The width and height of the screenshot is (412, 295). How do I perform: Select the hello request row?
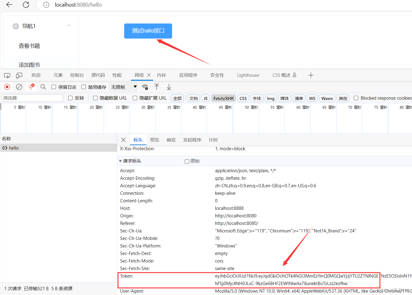tap(58, 148)
